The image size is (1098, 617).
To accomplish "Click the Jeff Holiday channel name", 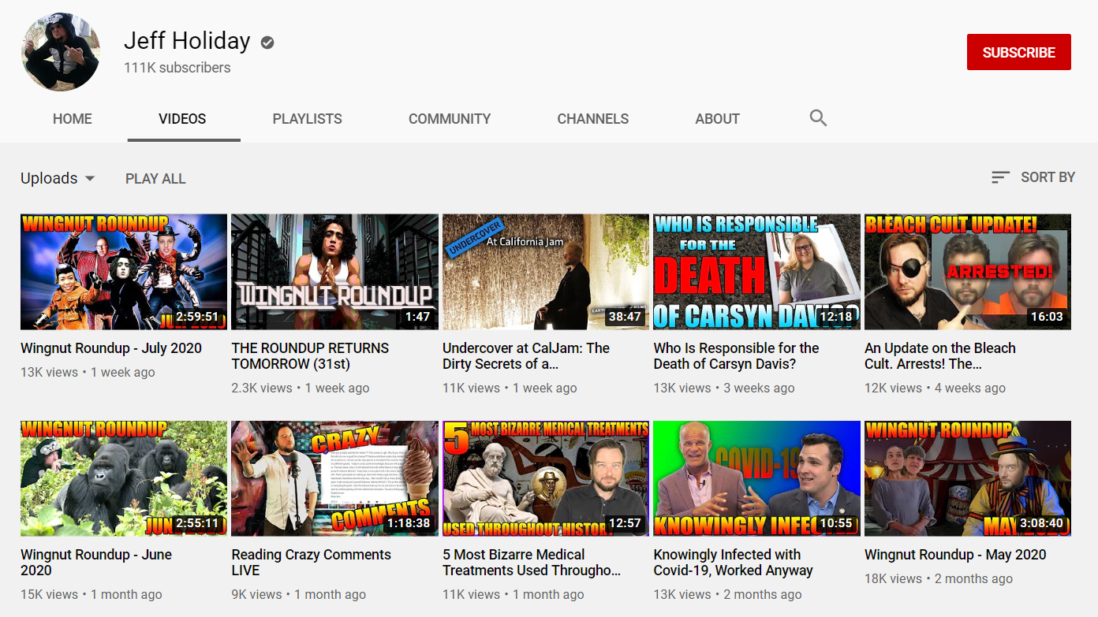I will click(x=187, y=41).
